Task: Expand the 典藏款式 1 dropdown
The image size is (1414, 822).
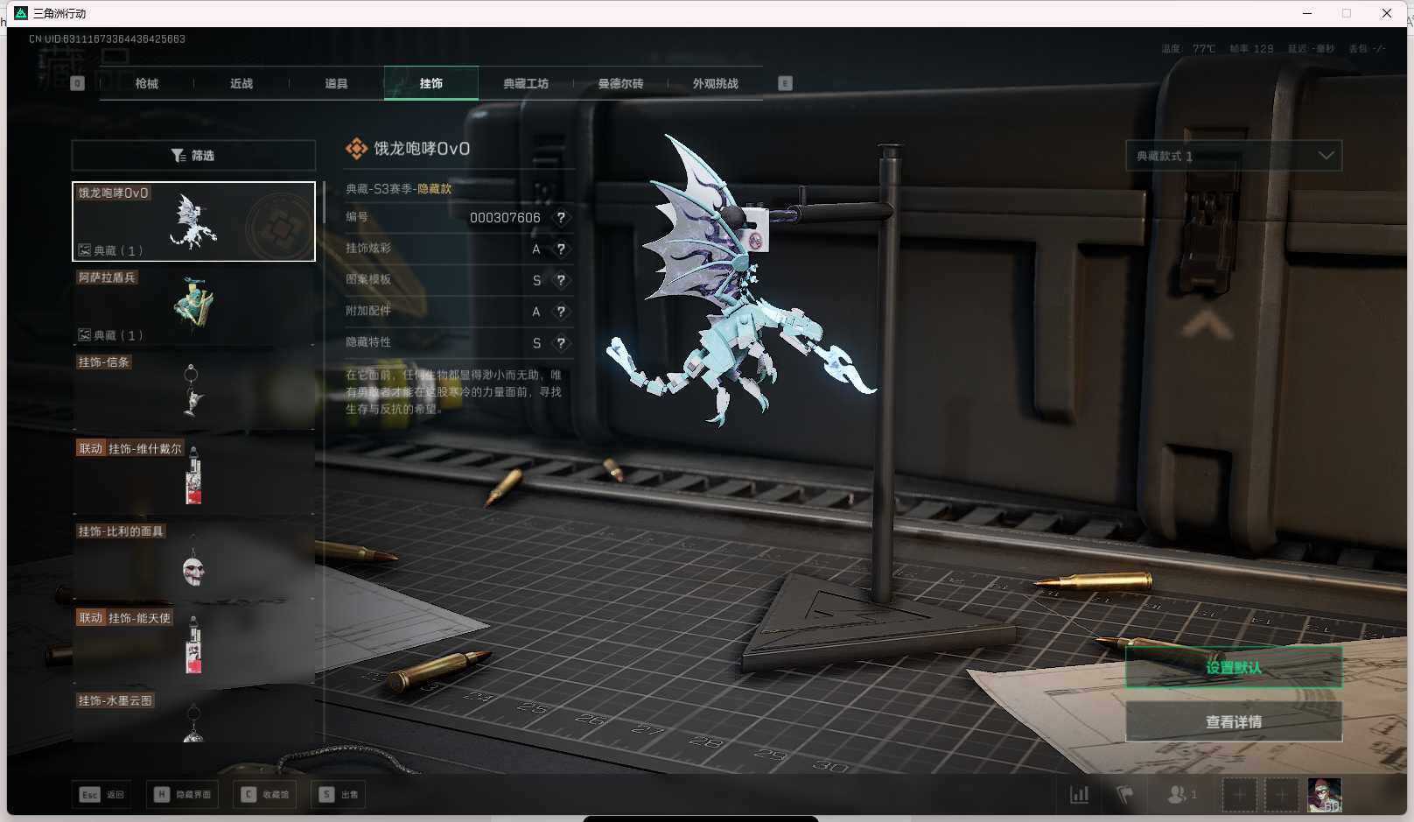Action: [x=1233, y=156]
